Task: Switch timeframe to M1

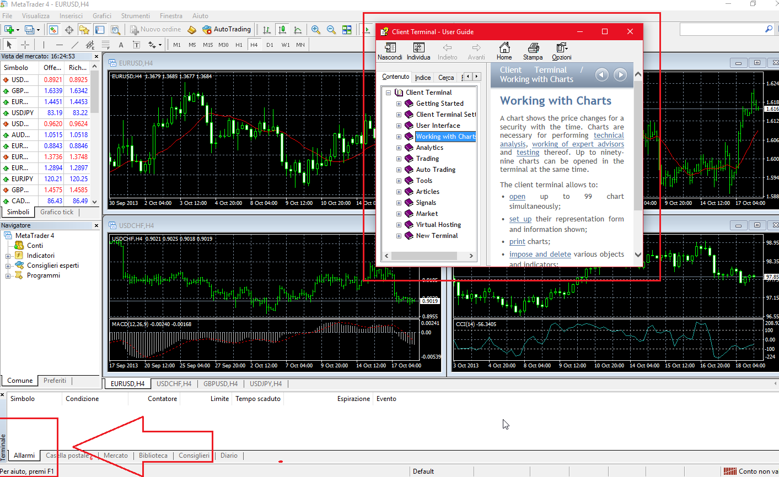Action: [x=177, y=45]
